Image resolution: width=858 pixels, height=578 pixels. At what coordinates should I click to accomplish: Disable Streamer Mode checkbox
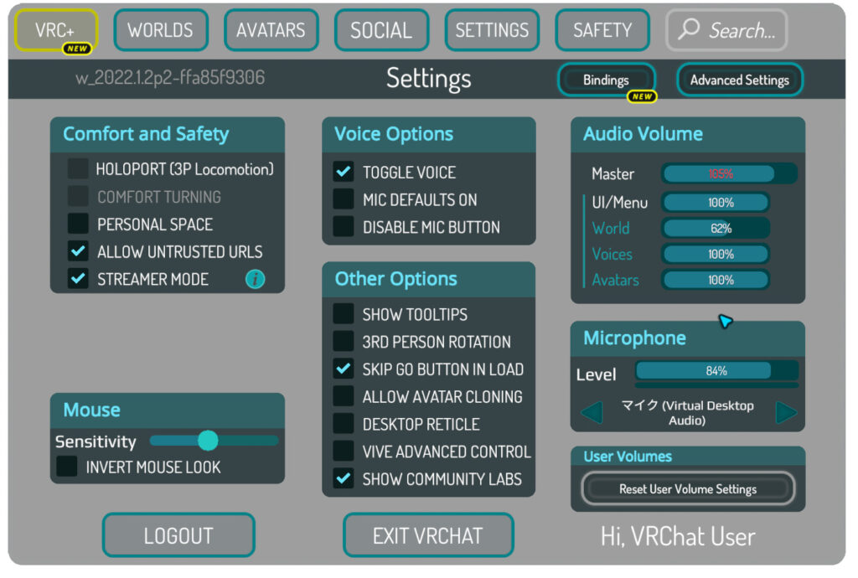point(78,279)
